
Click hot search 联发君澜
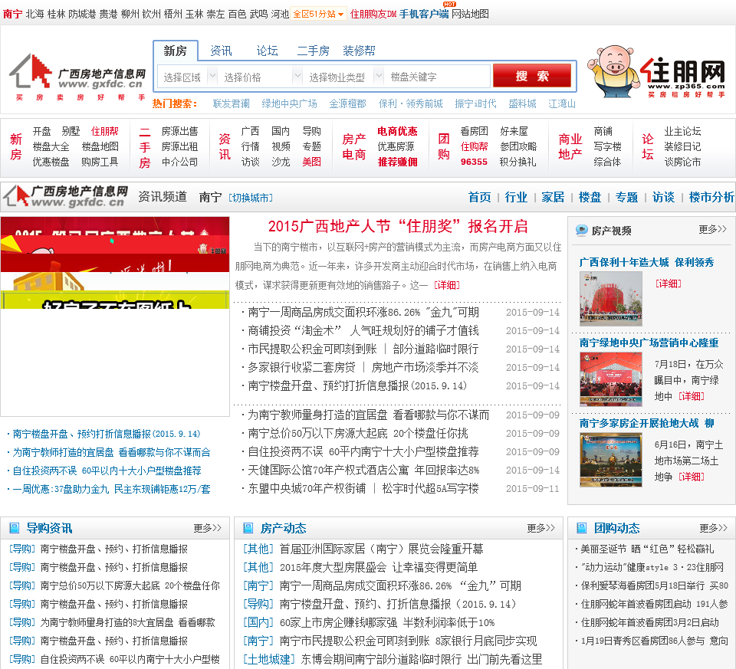point(232,103)
